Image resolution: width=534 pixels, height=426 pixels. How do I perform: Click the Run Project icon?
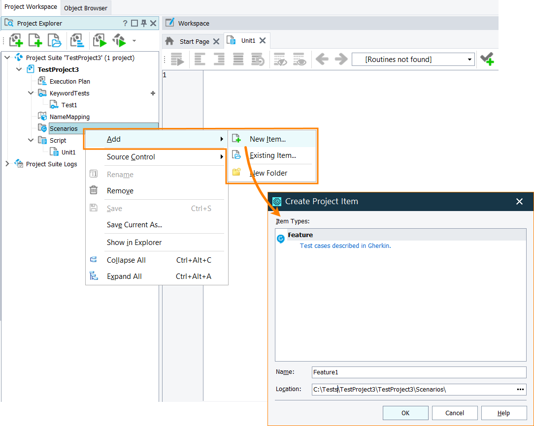pyautogui.click(x=100, y=40)
